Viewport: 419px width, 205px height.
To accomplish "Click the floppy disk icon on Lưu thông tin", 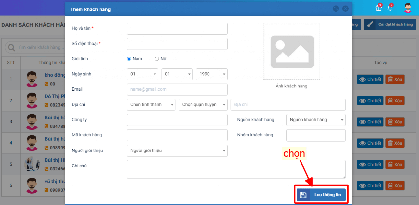I will click(x=303, y=195).
